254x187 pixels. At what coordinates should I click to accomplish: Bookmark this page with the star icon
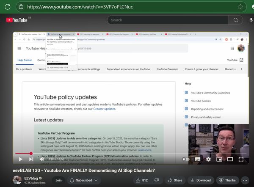pos(240,7)
